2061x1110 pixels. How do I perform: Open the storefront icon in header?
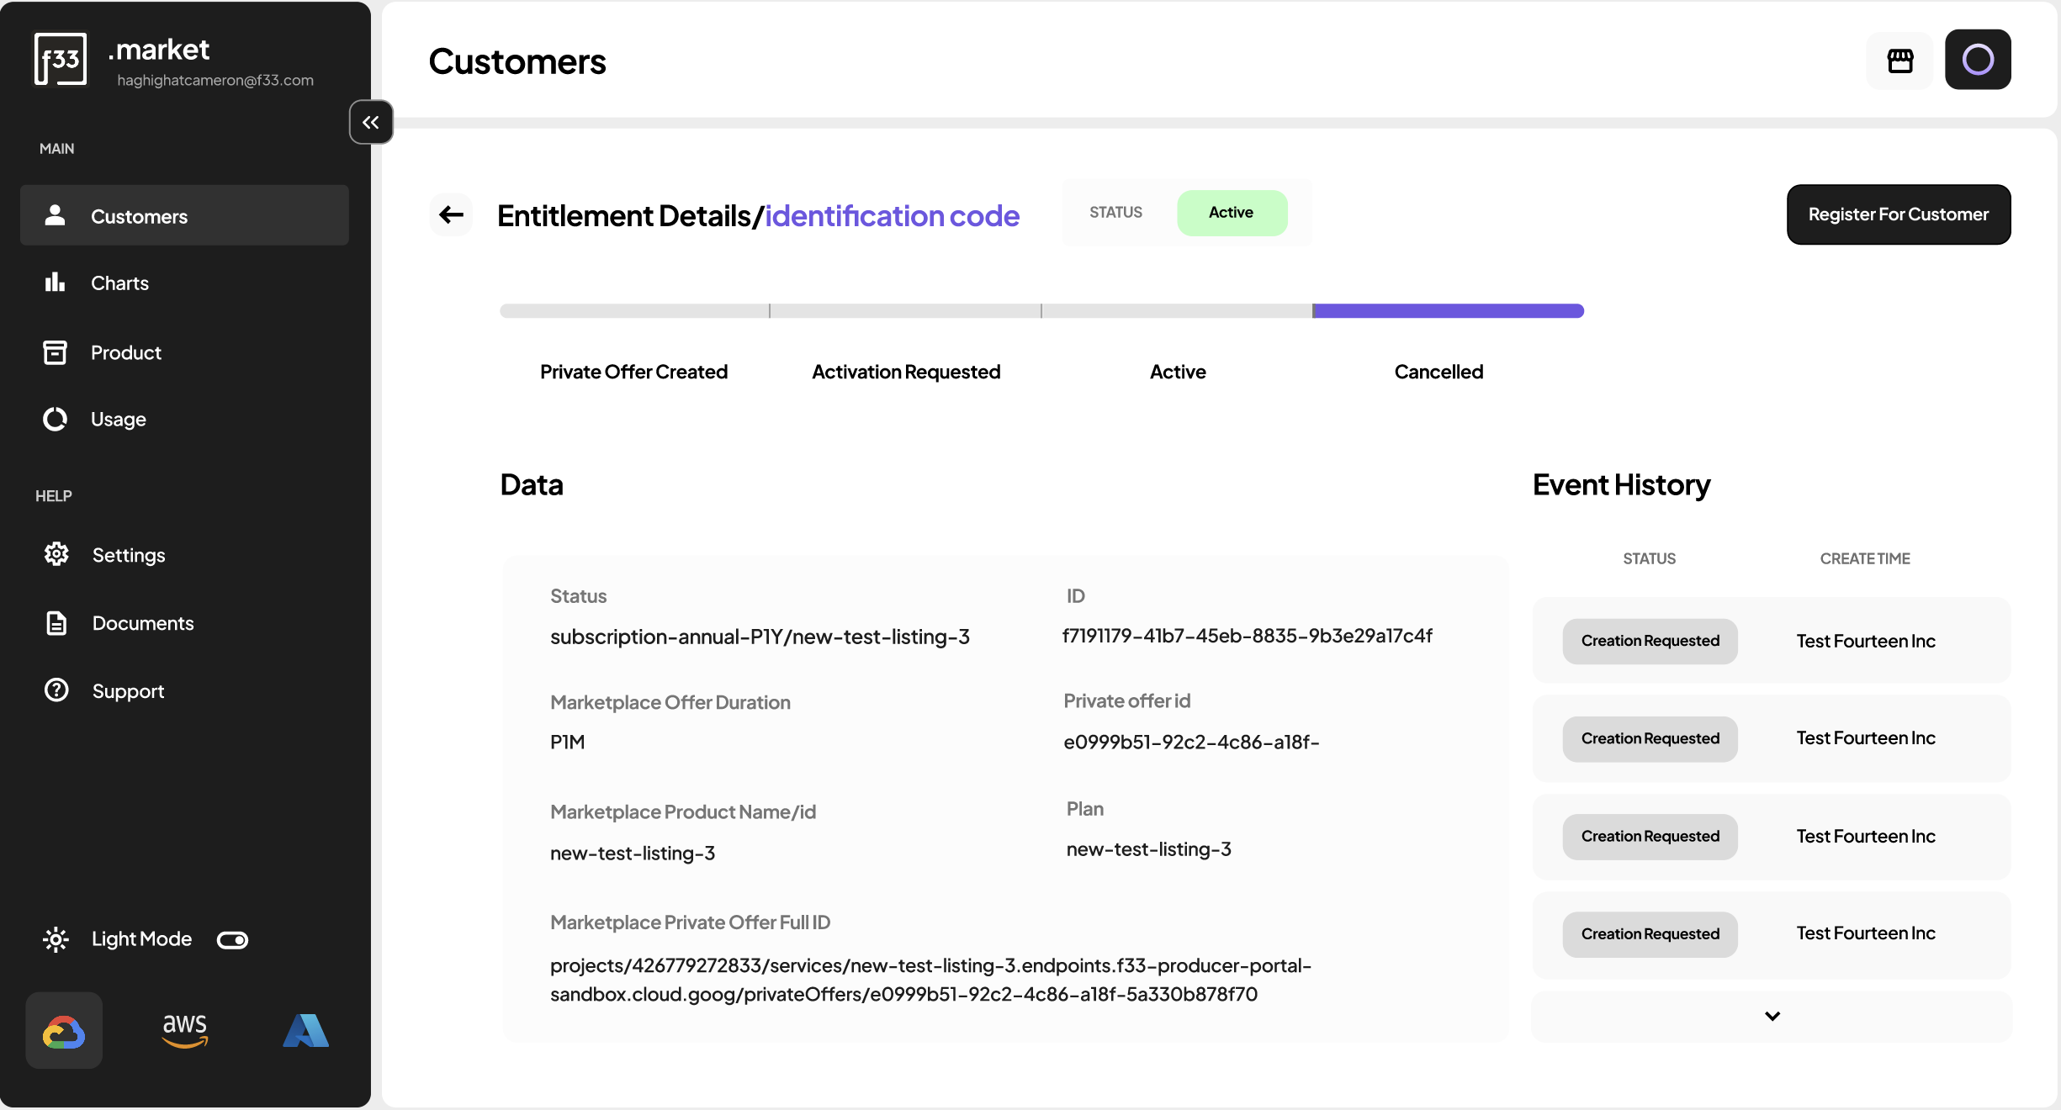pyautogui.click(x=1899, y=61)
